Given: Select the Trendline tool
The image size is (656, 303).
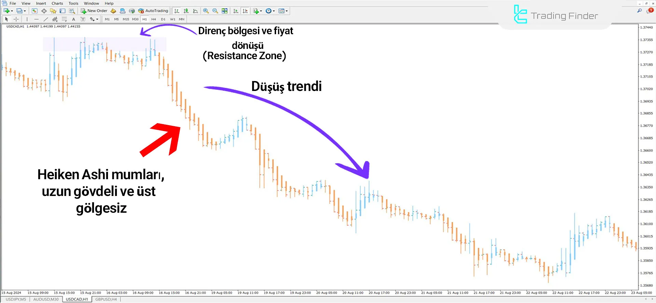Looking at the screenshot, I should pyautogui.click(x=46, y=19).
